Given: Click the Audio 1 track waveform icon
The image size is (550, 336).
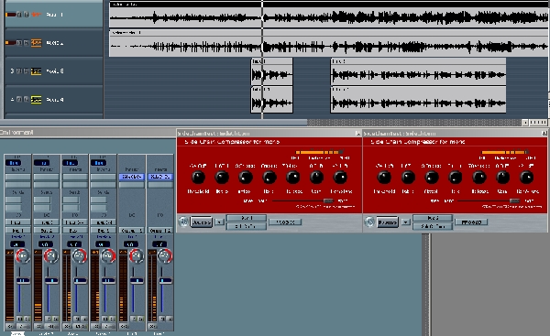Looking at the screenshot, I should (36, 15).
